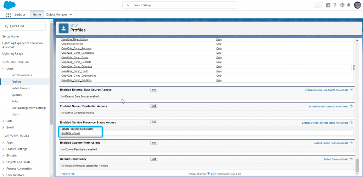363x177 pixels.
Task: Click the favorites star icon
Action: (x=317, y=5)
